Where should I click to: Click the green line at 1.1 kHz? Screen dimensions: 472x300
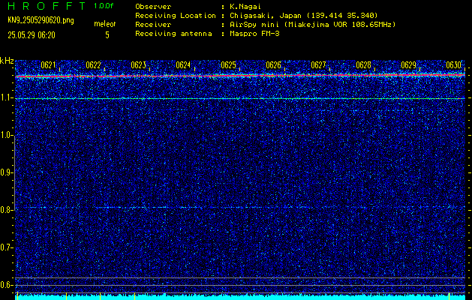240,98
